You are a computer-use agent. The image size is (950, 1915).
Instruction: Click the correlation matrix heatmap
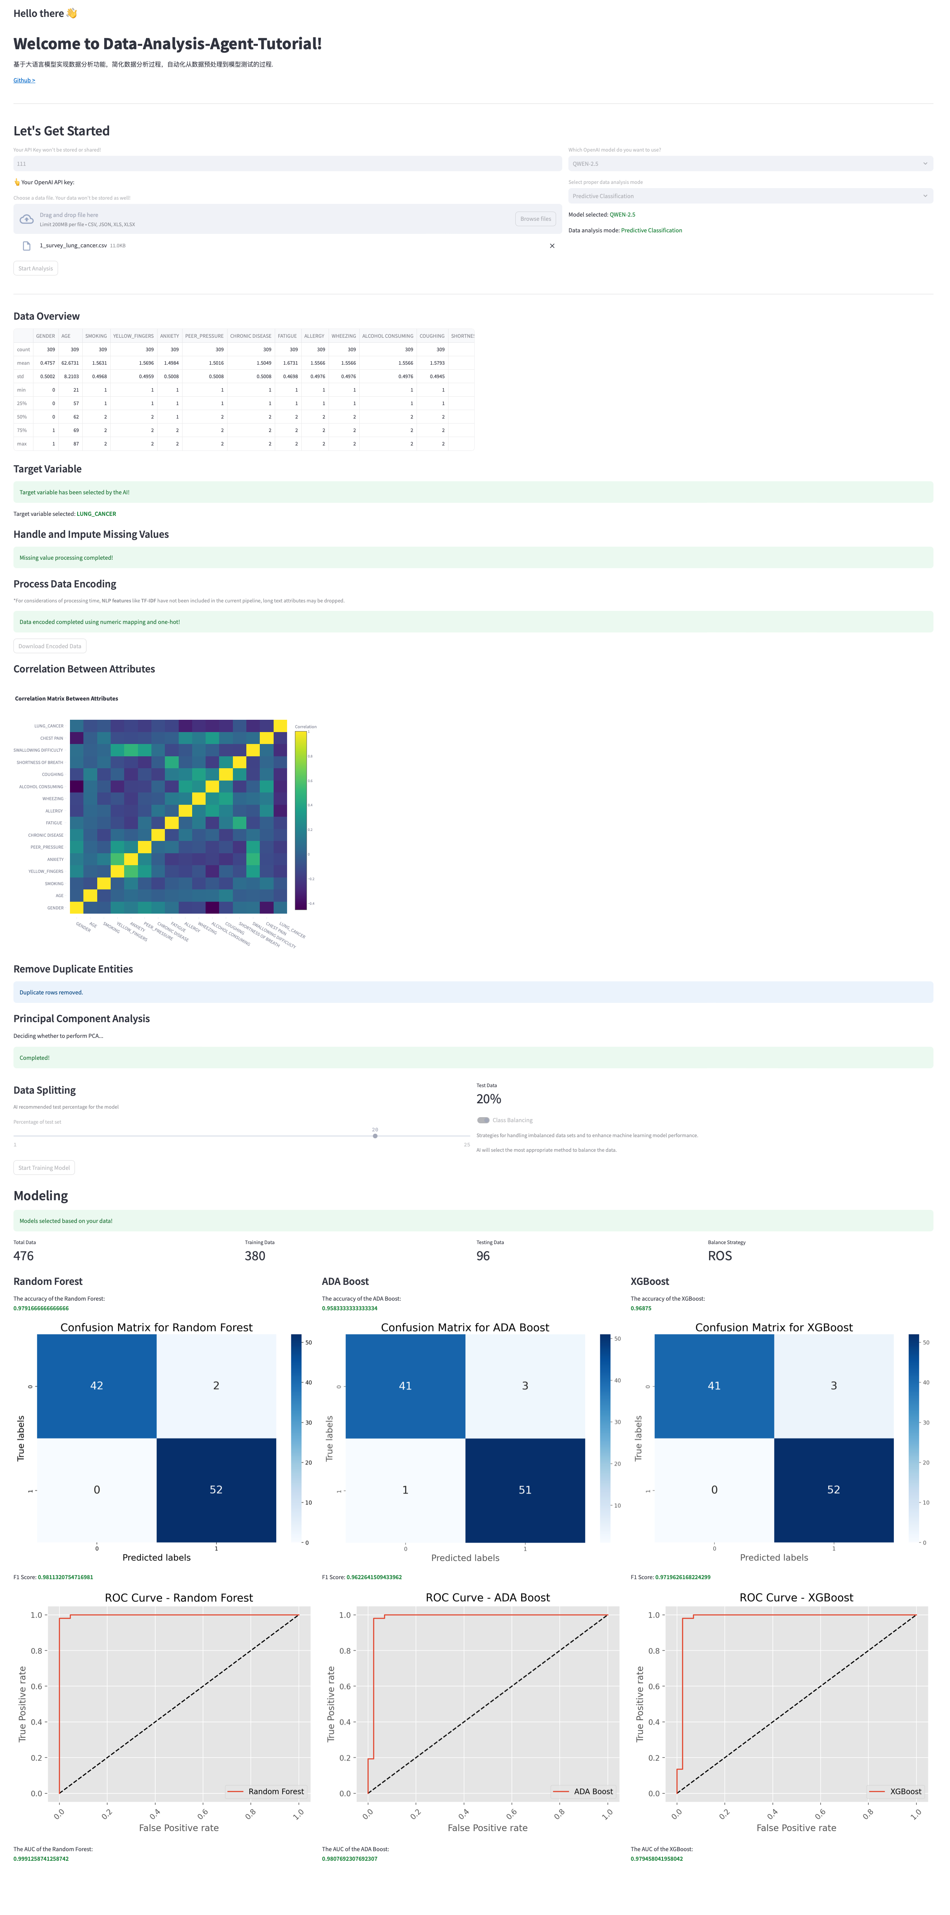tap(178, 816)
